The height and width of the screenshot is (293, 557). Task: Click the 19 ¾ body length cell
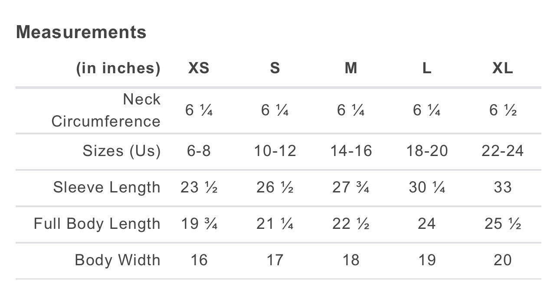[x=199, y=224]
